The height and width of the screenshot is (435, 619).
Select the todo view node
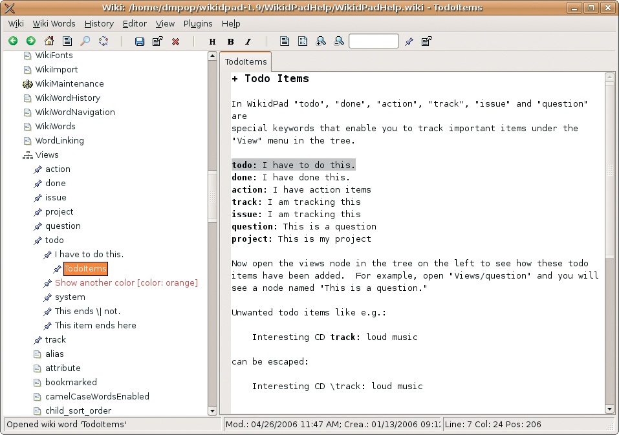tap(54, 240)
